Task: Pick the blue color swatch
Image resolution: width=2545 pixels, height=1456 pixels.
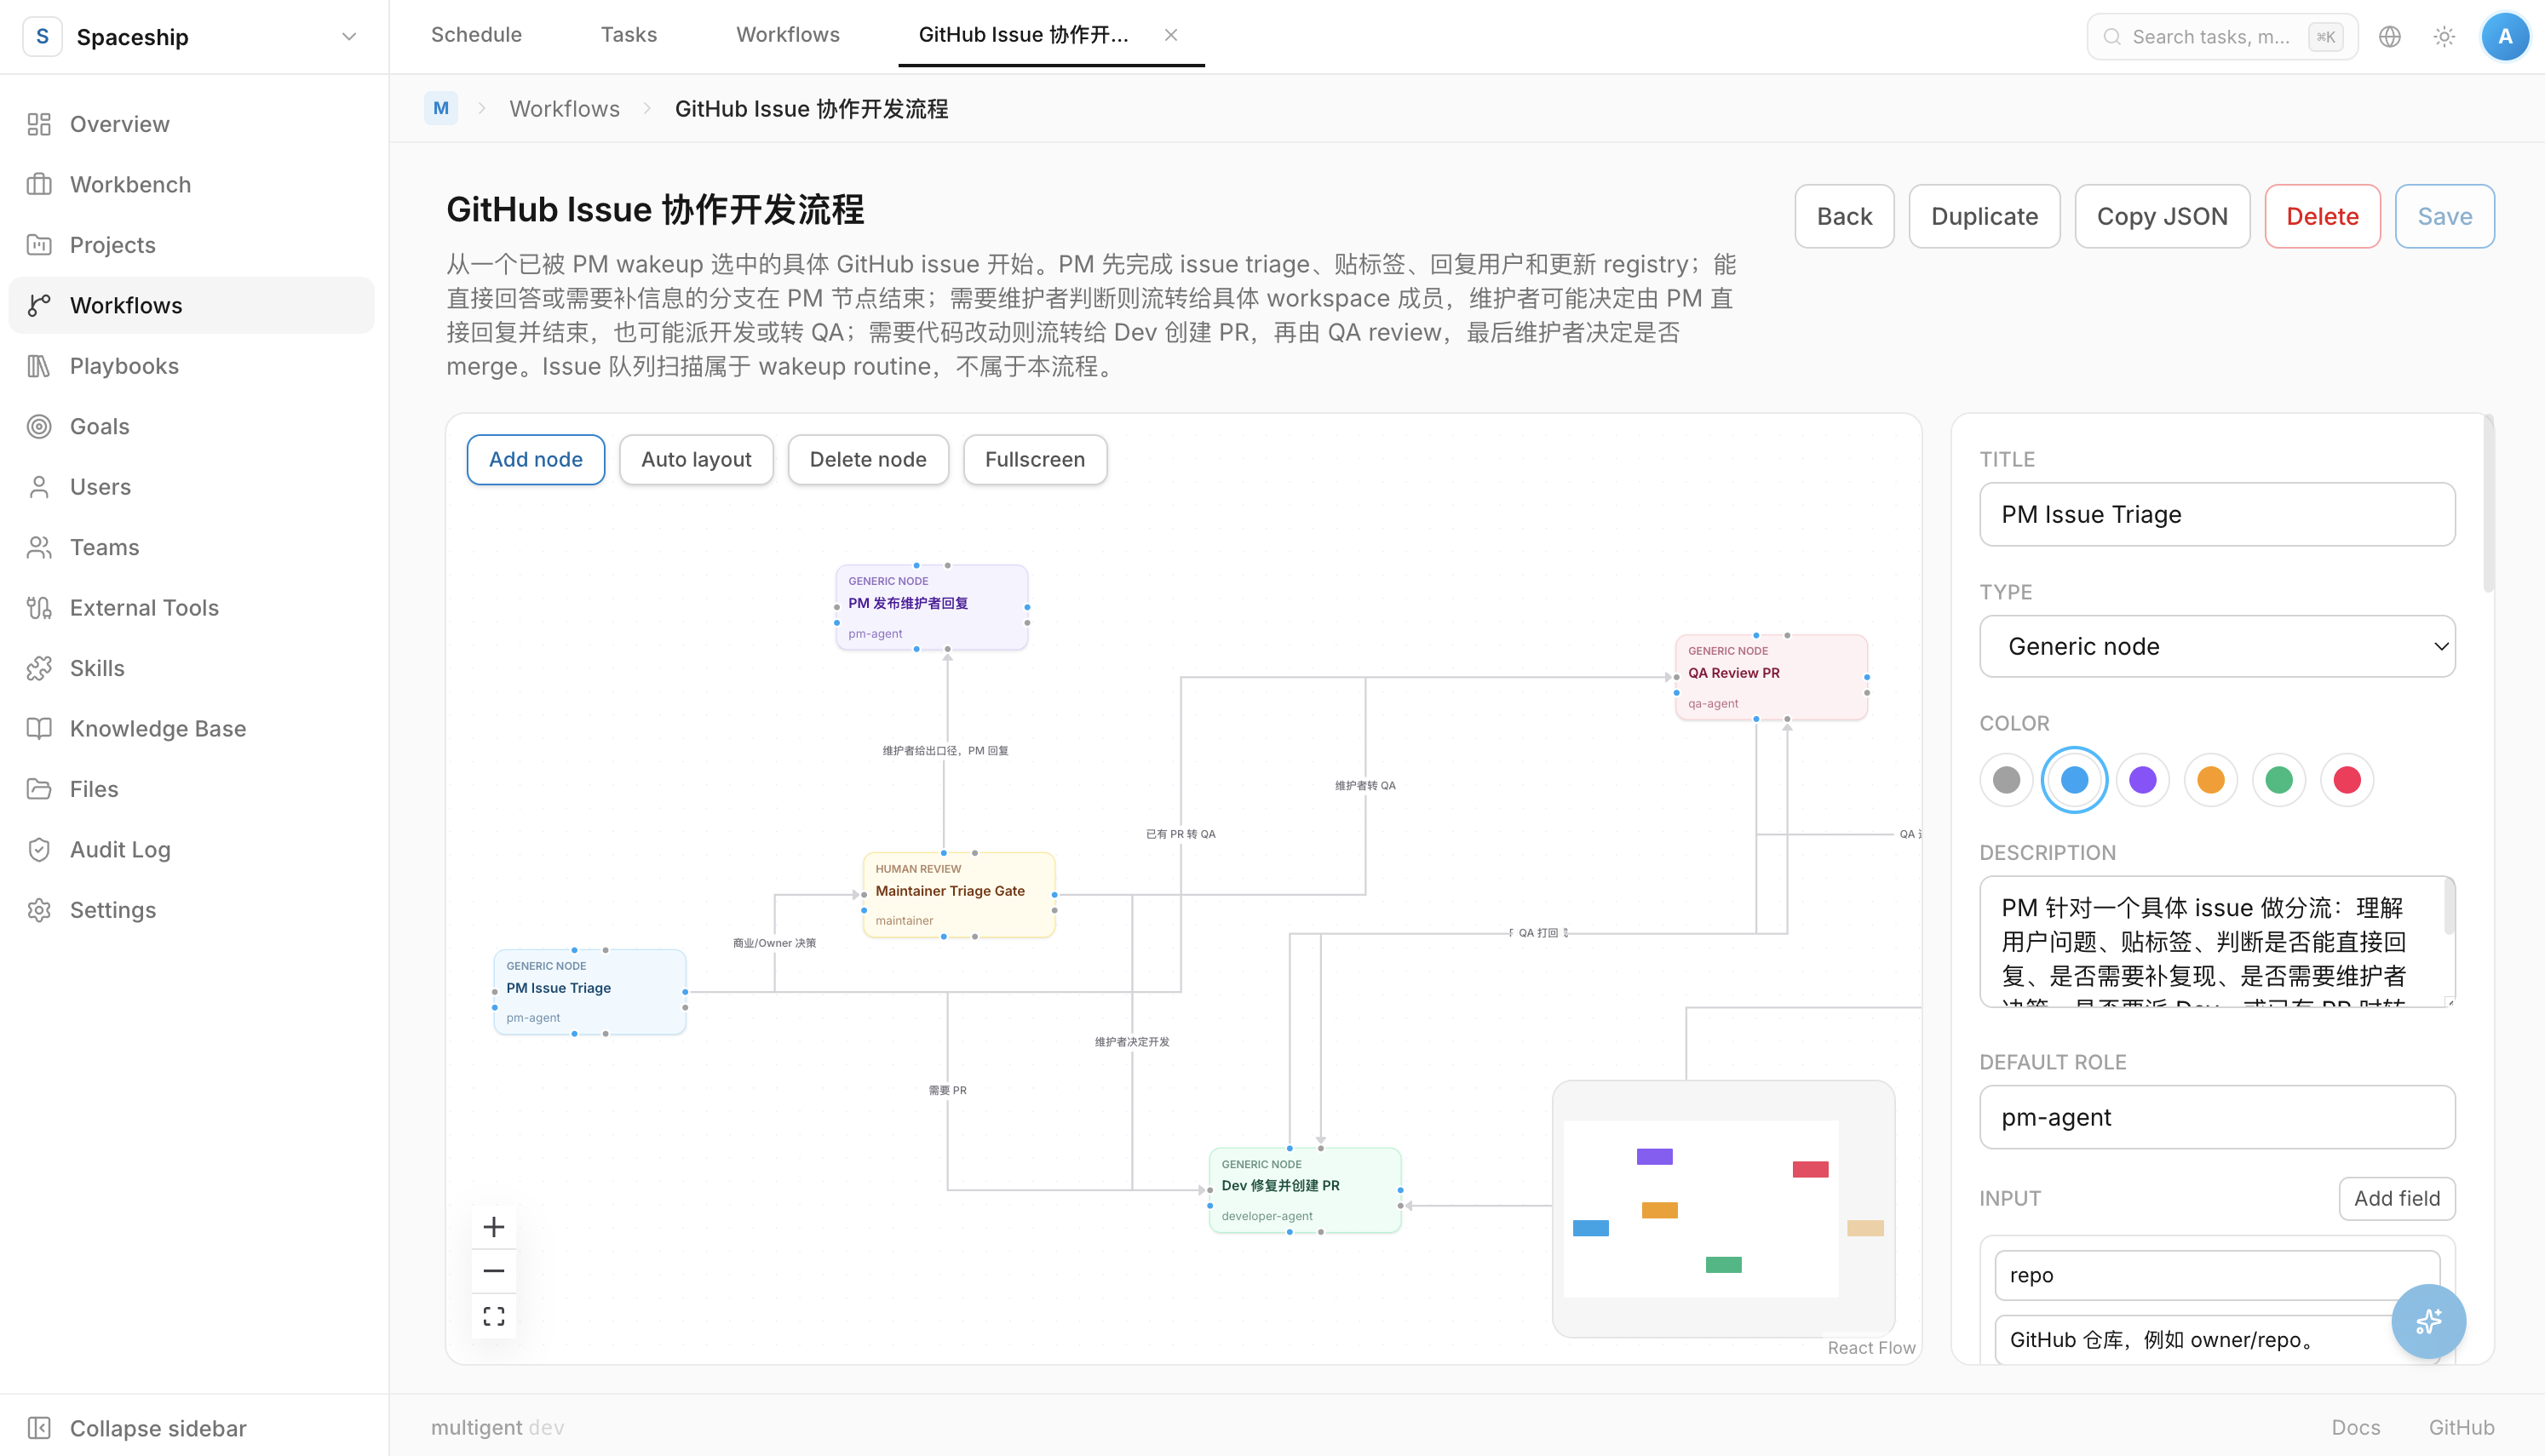Action: [2074, 780]
